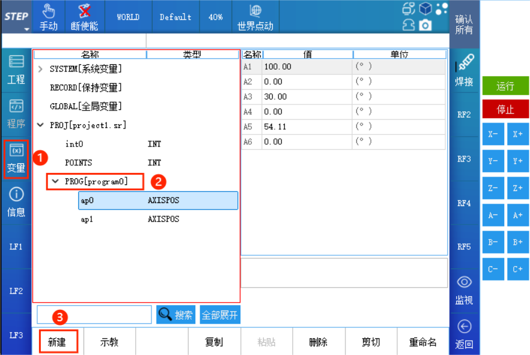
Task: Click the magnifier 搜索 search button
Action: (x=175, y=315)
